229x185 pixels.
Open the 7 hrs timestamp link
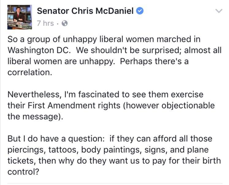click(x=45, y=23)
